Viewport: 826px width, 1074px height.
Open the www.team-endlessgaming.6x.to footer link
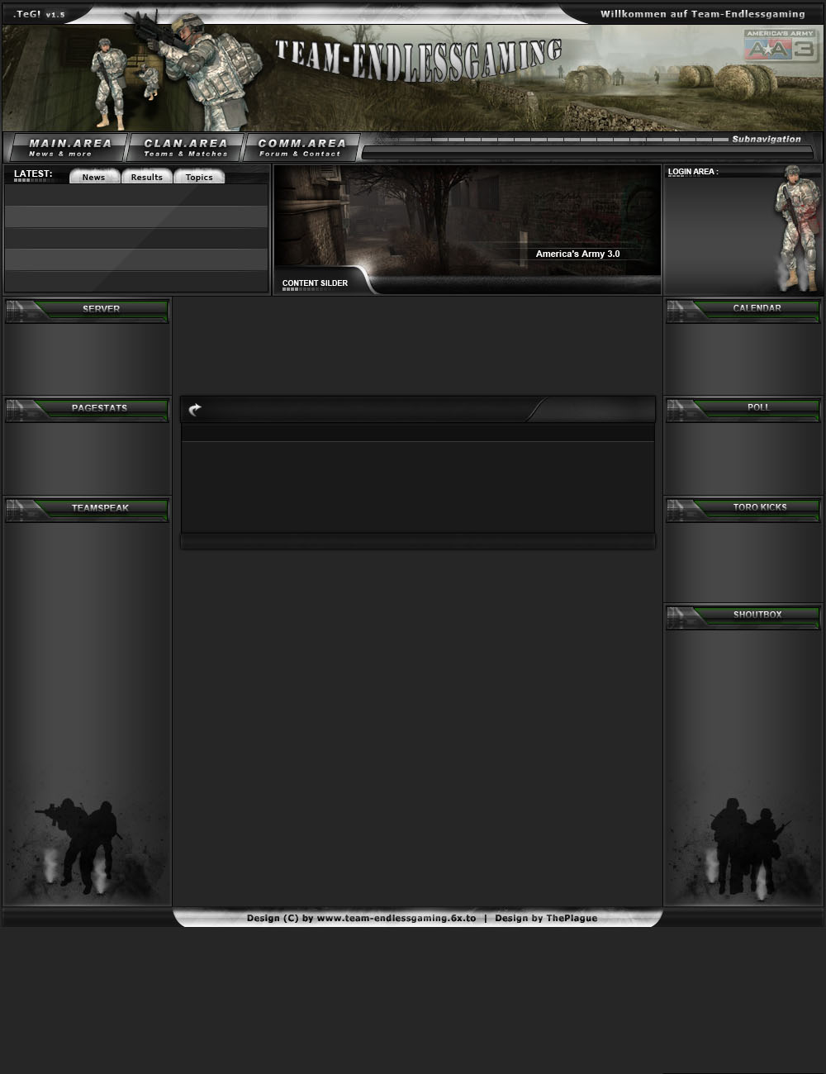[x=396, y=918]
